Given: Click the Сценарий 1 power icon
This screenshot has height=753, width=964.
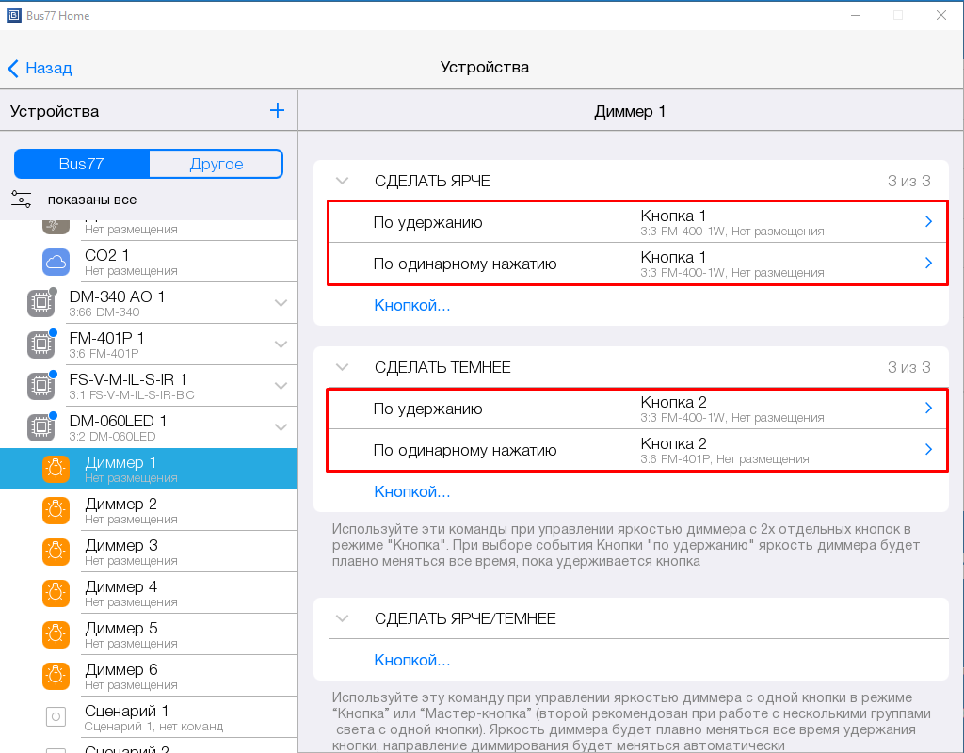Looking at the screenshot, I should tap(56, 717).
